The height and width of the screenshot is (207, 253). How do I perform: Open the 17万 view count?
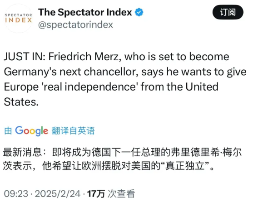pos(96,193)
